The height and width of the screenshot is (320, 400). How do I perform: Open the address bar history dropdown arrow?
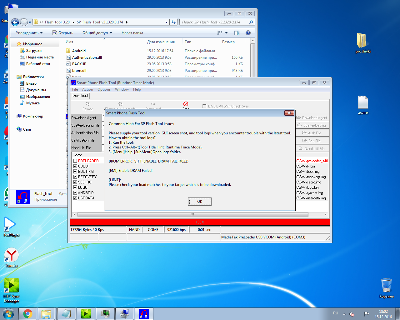pyautogui.click(x=166, y=22)
